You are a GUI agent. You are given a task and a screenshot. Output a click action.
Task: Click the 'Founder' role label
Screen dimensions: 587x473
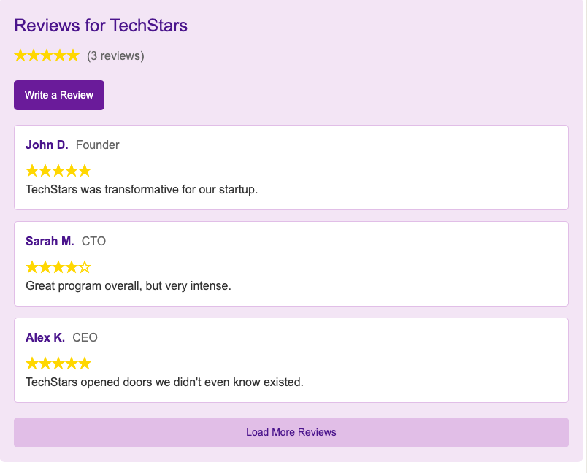click(97, 145)
